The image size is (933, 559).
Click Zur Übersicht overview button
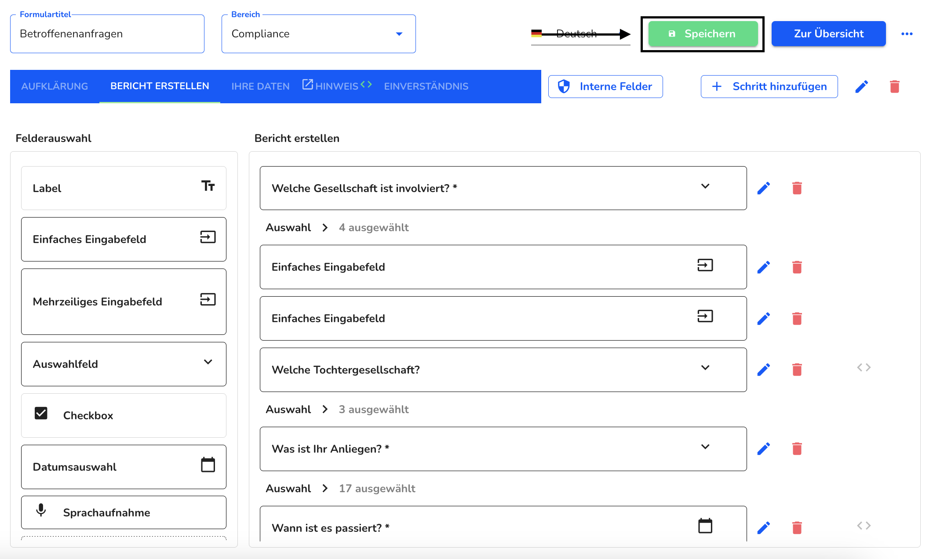pos(828,33)
